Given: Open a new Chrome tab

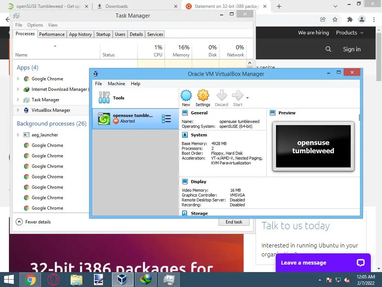Looking at the screenshot, I should coord(279,6).
